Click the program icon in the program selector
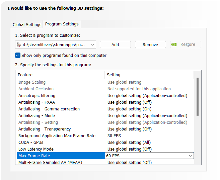Image resolution: width=220 pixels, height=180 pixels. pyautogui.click(x=19, y=44)
